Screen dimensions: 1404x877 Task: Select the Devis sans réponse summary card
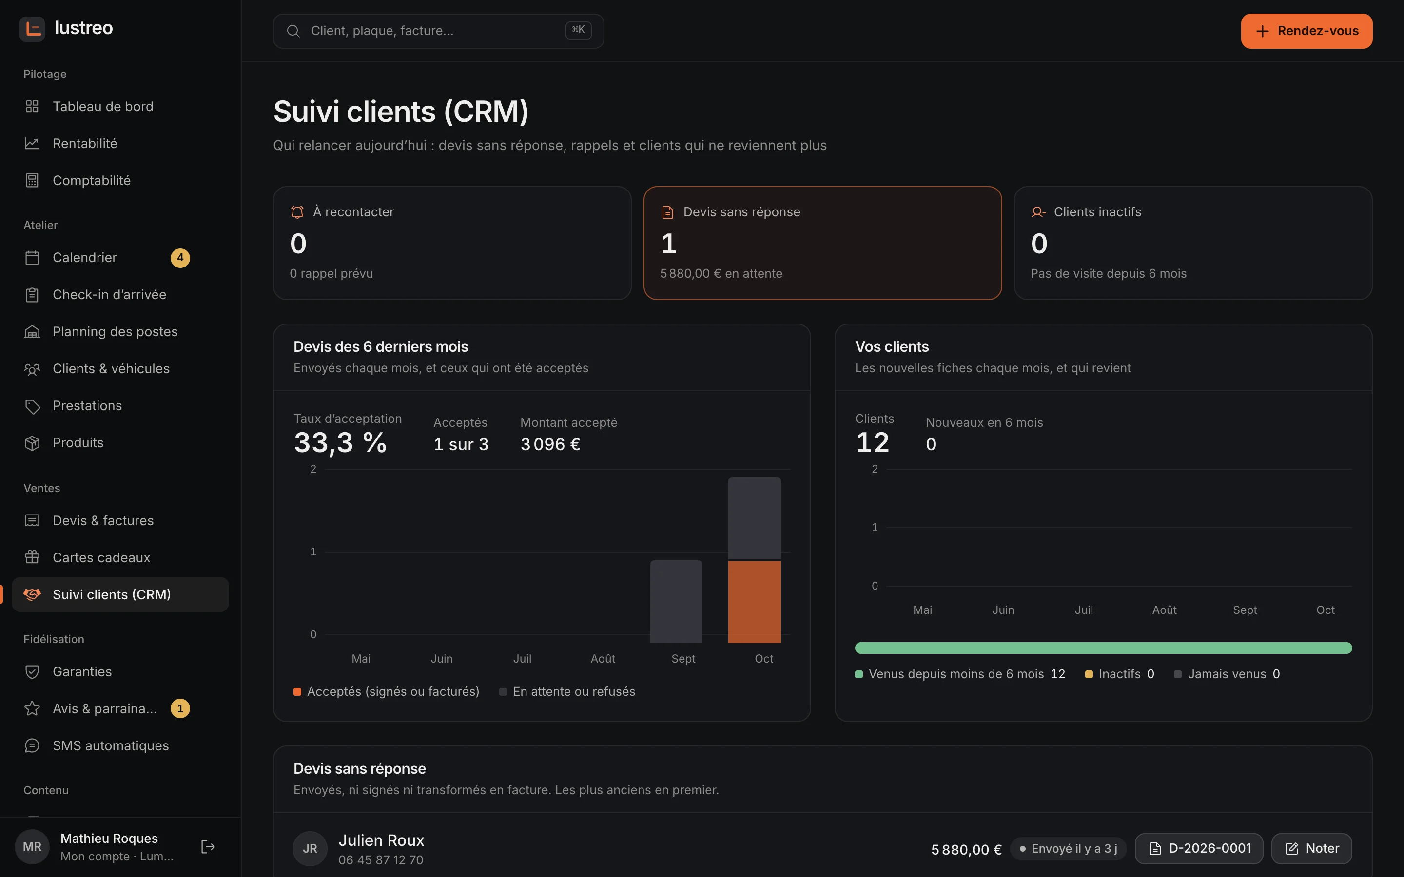(823, 243)
